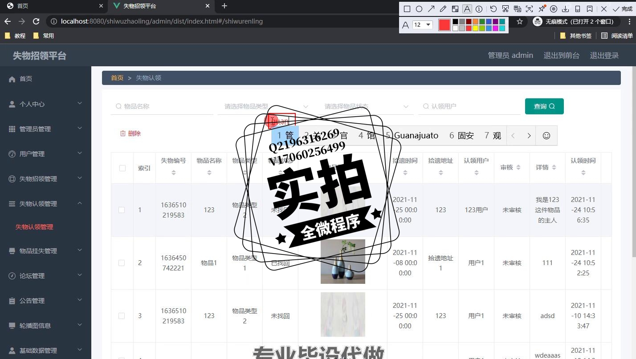Click the OCR text recognition icon

529,9
